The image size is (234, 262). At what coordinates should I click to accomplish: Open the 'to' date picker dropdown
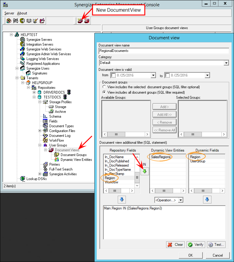pyautogui.click(x=207, y=75)
